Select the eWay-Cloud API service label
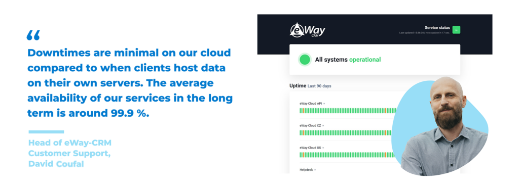Viewport: 519px width, 191px height. tap(311, 104)
